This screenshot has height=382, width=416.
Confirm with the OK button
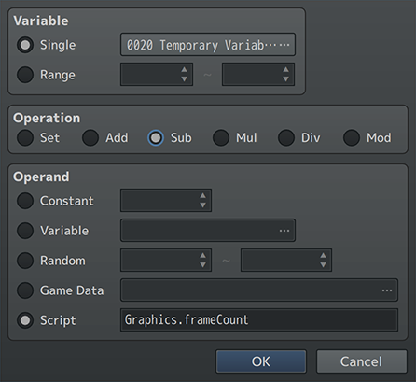[x=261, y=361]
